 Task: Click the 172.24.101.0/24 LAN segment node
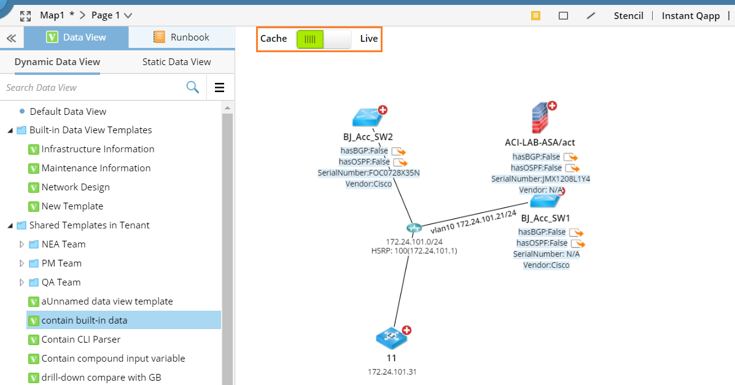[414, 228]
